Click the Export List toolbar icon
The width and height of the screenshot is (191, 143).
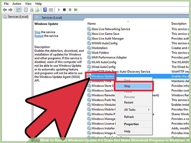point(38,10)
